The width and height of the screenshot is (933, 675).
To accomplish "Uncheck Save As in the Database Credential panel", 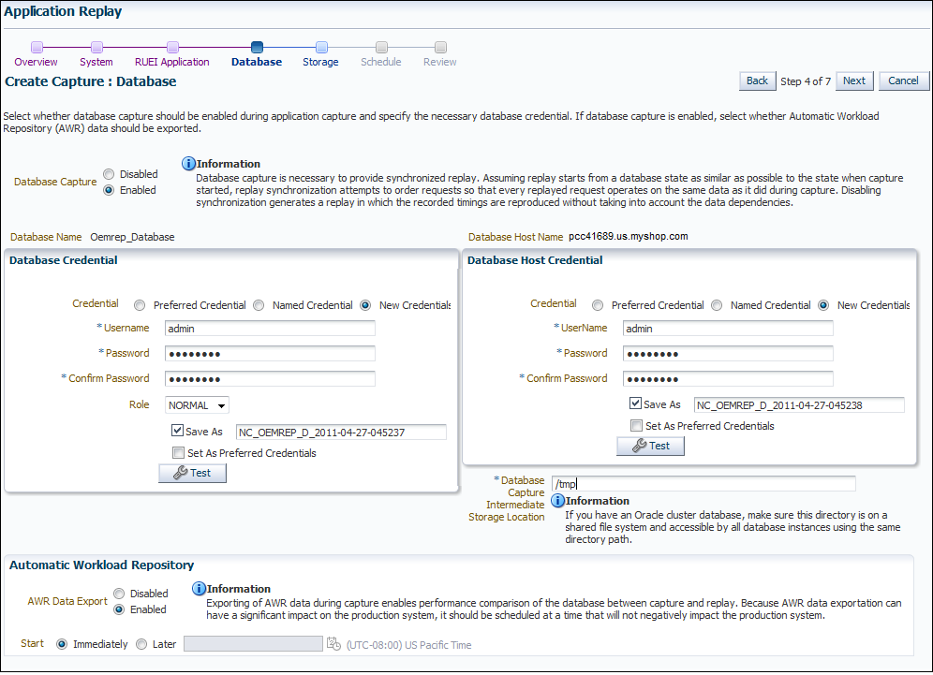I will [177, 431].
